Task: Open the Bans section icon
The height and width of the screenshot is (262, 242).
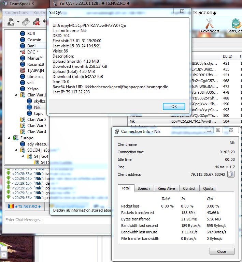Action: (x=235, y=25)
